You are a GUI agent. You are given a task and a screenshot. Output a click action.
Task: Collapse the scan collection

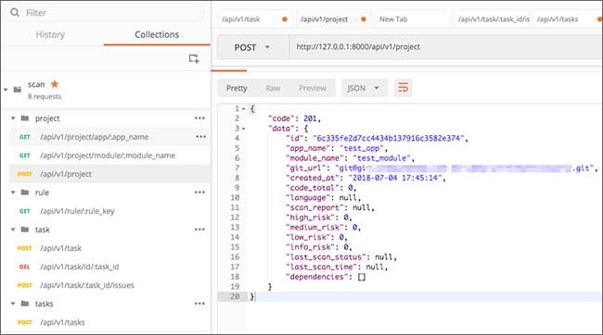pyautogui.click(x=6, y=90)
